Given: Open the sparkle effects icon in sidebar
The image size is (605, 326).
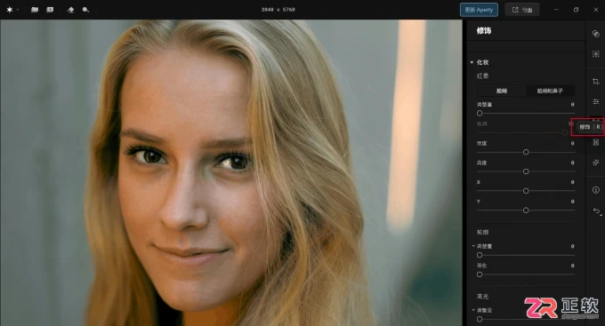Looking at the screenshot, I should point(596,163).
